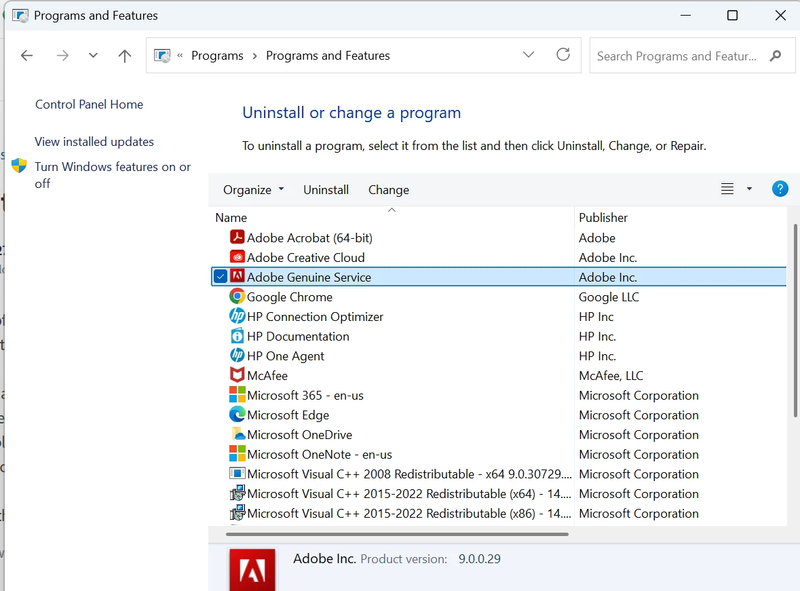Click the refresh address bar icon

(x=563, y=54)
